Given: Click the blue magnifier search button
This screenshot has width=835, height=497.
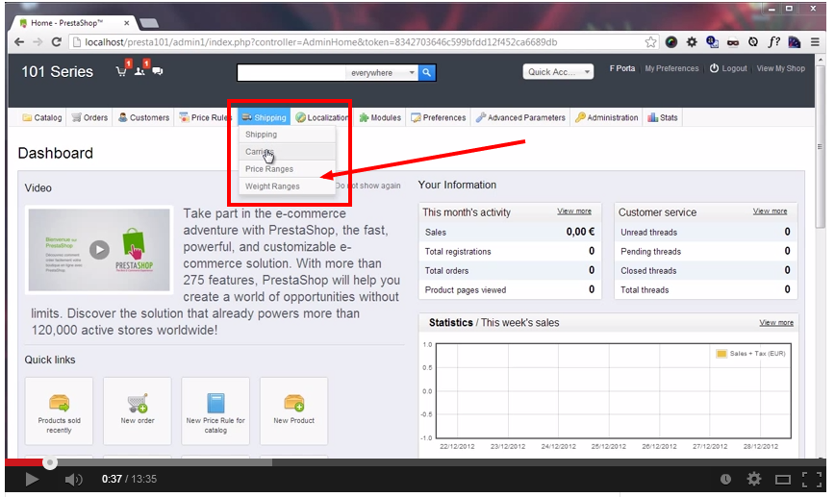Looking at the screenshot, I should point(427,72).
